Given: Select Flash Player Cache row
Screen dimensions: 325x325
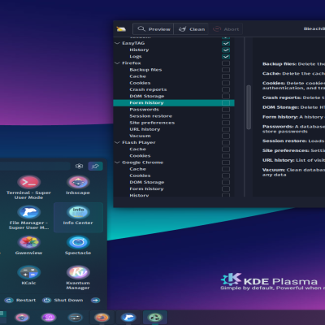Looking at the screenshot, I should click(x=174, y=149).
